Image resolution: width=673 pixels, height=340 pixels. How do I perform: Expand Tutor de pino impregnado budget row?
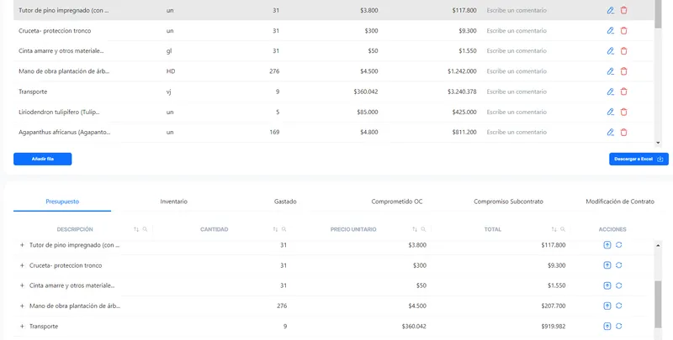[23, 245]
